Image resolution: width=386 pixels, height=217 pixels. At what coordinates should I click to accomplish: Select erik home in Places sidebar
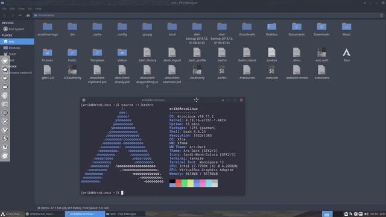[17, 42]
